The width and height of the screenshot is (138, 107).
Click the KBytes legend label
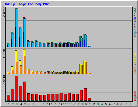click(135, 96)
